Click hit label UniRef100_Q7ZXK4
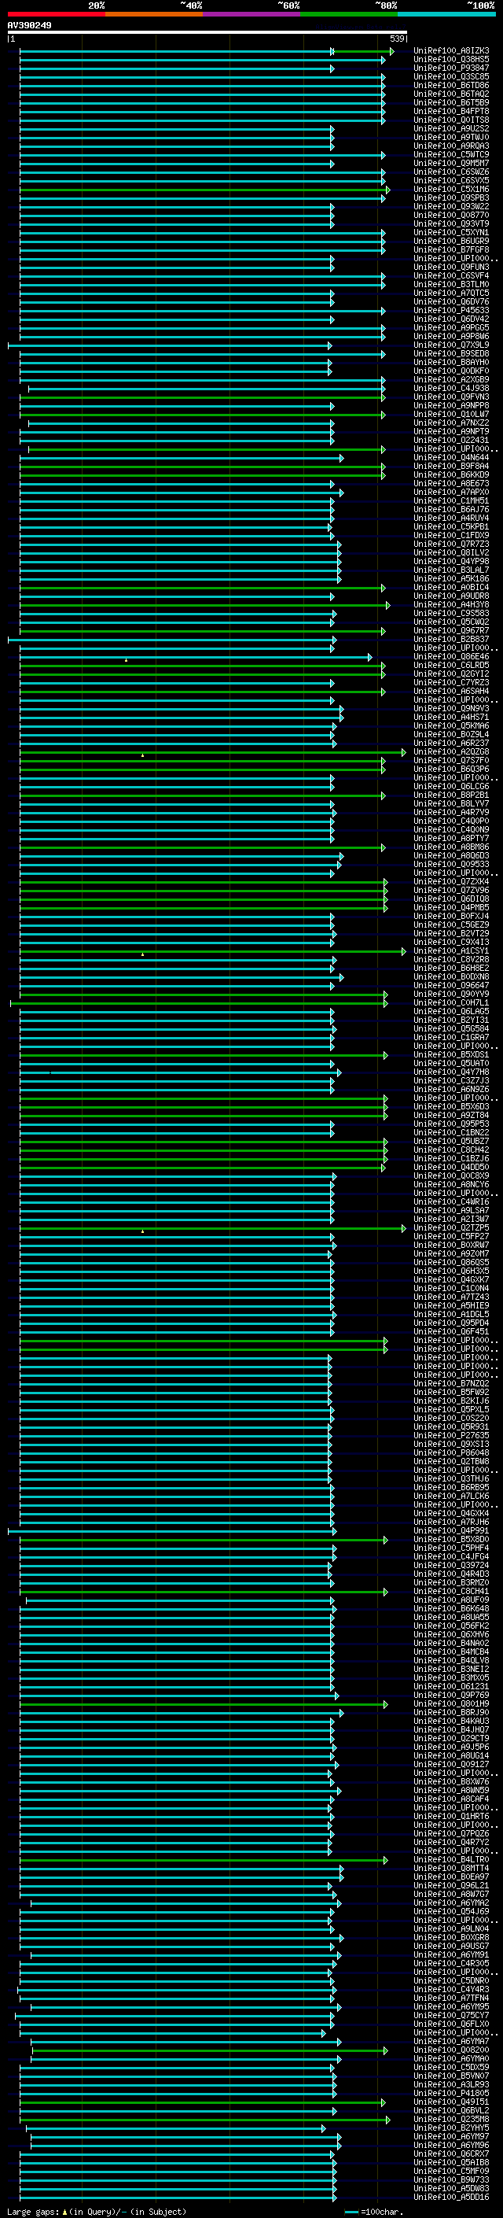 click(451, 882)
